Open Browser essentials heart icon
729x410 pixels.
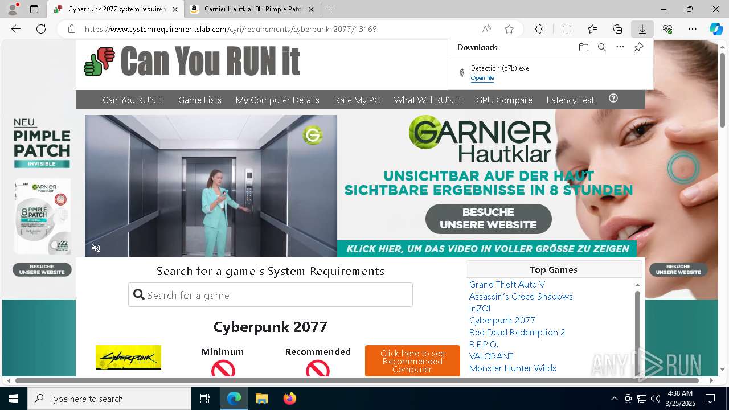pyautogui.click(x=667, y=29)
